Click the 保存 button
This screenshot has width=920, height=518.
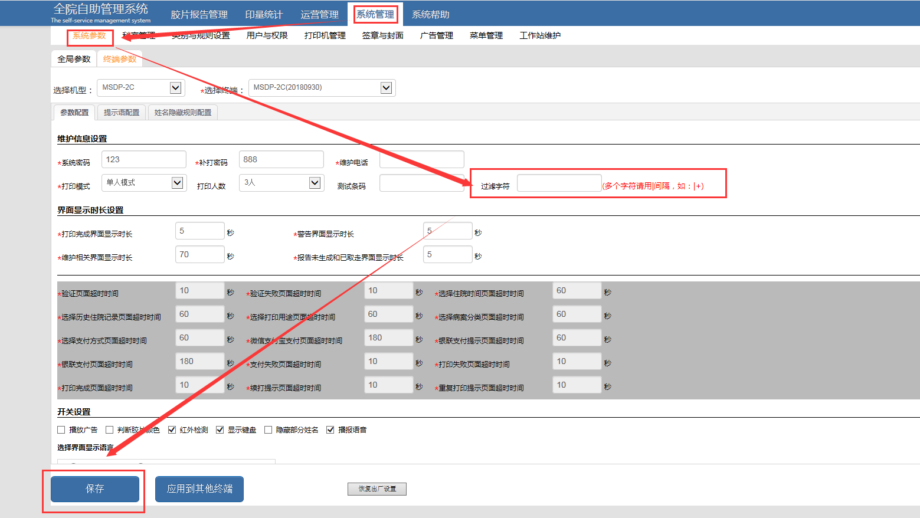[95, 489]
